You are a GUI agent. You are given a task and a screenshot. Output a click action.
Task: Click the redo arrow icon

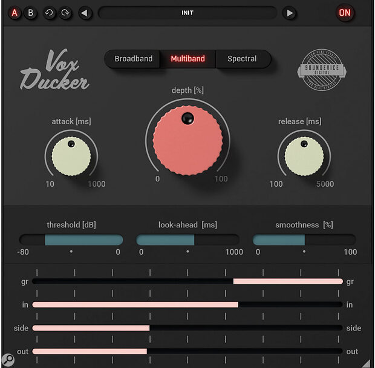pos(65,13)
